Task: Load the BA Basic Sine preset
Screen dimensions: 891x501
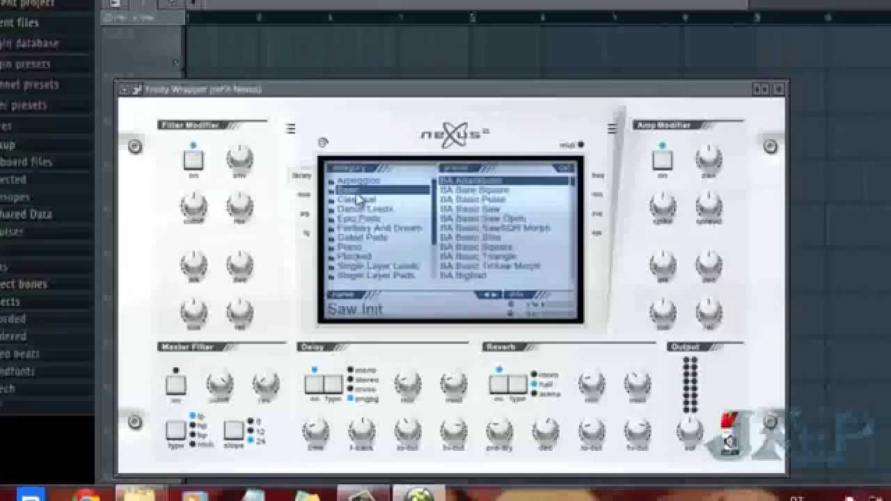Action: 471,238
